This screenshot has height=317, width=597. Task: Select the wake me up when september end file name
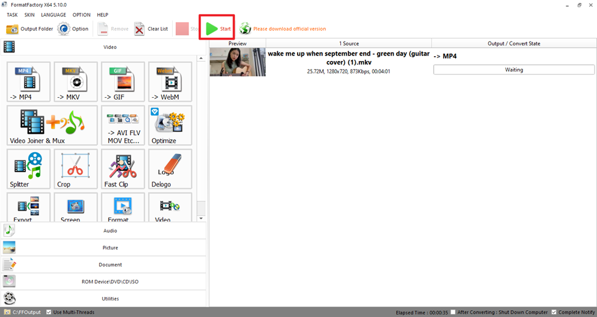(x=349, y=58)
